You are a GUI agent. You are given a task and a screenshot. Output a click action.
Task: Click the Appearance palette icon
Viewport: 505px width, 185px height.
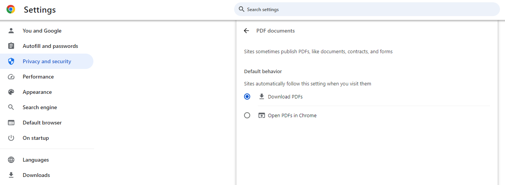click(11, 92)
